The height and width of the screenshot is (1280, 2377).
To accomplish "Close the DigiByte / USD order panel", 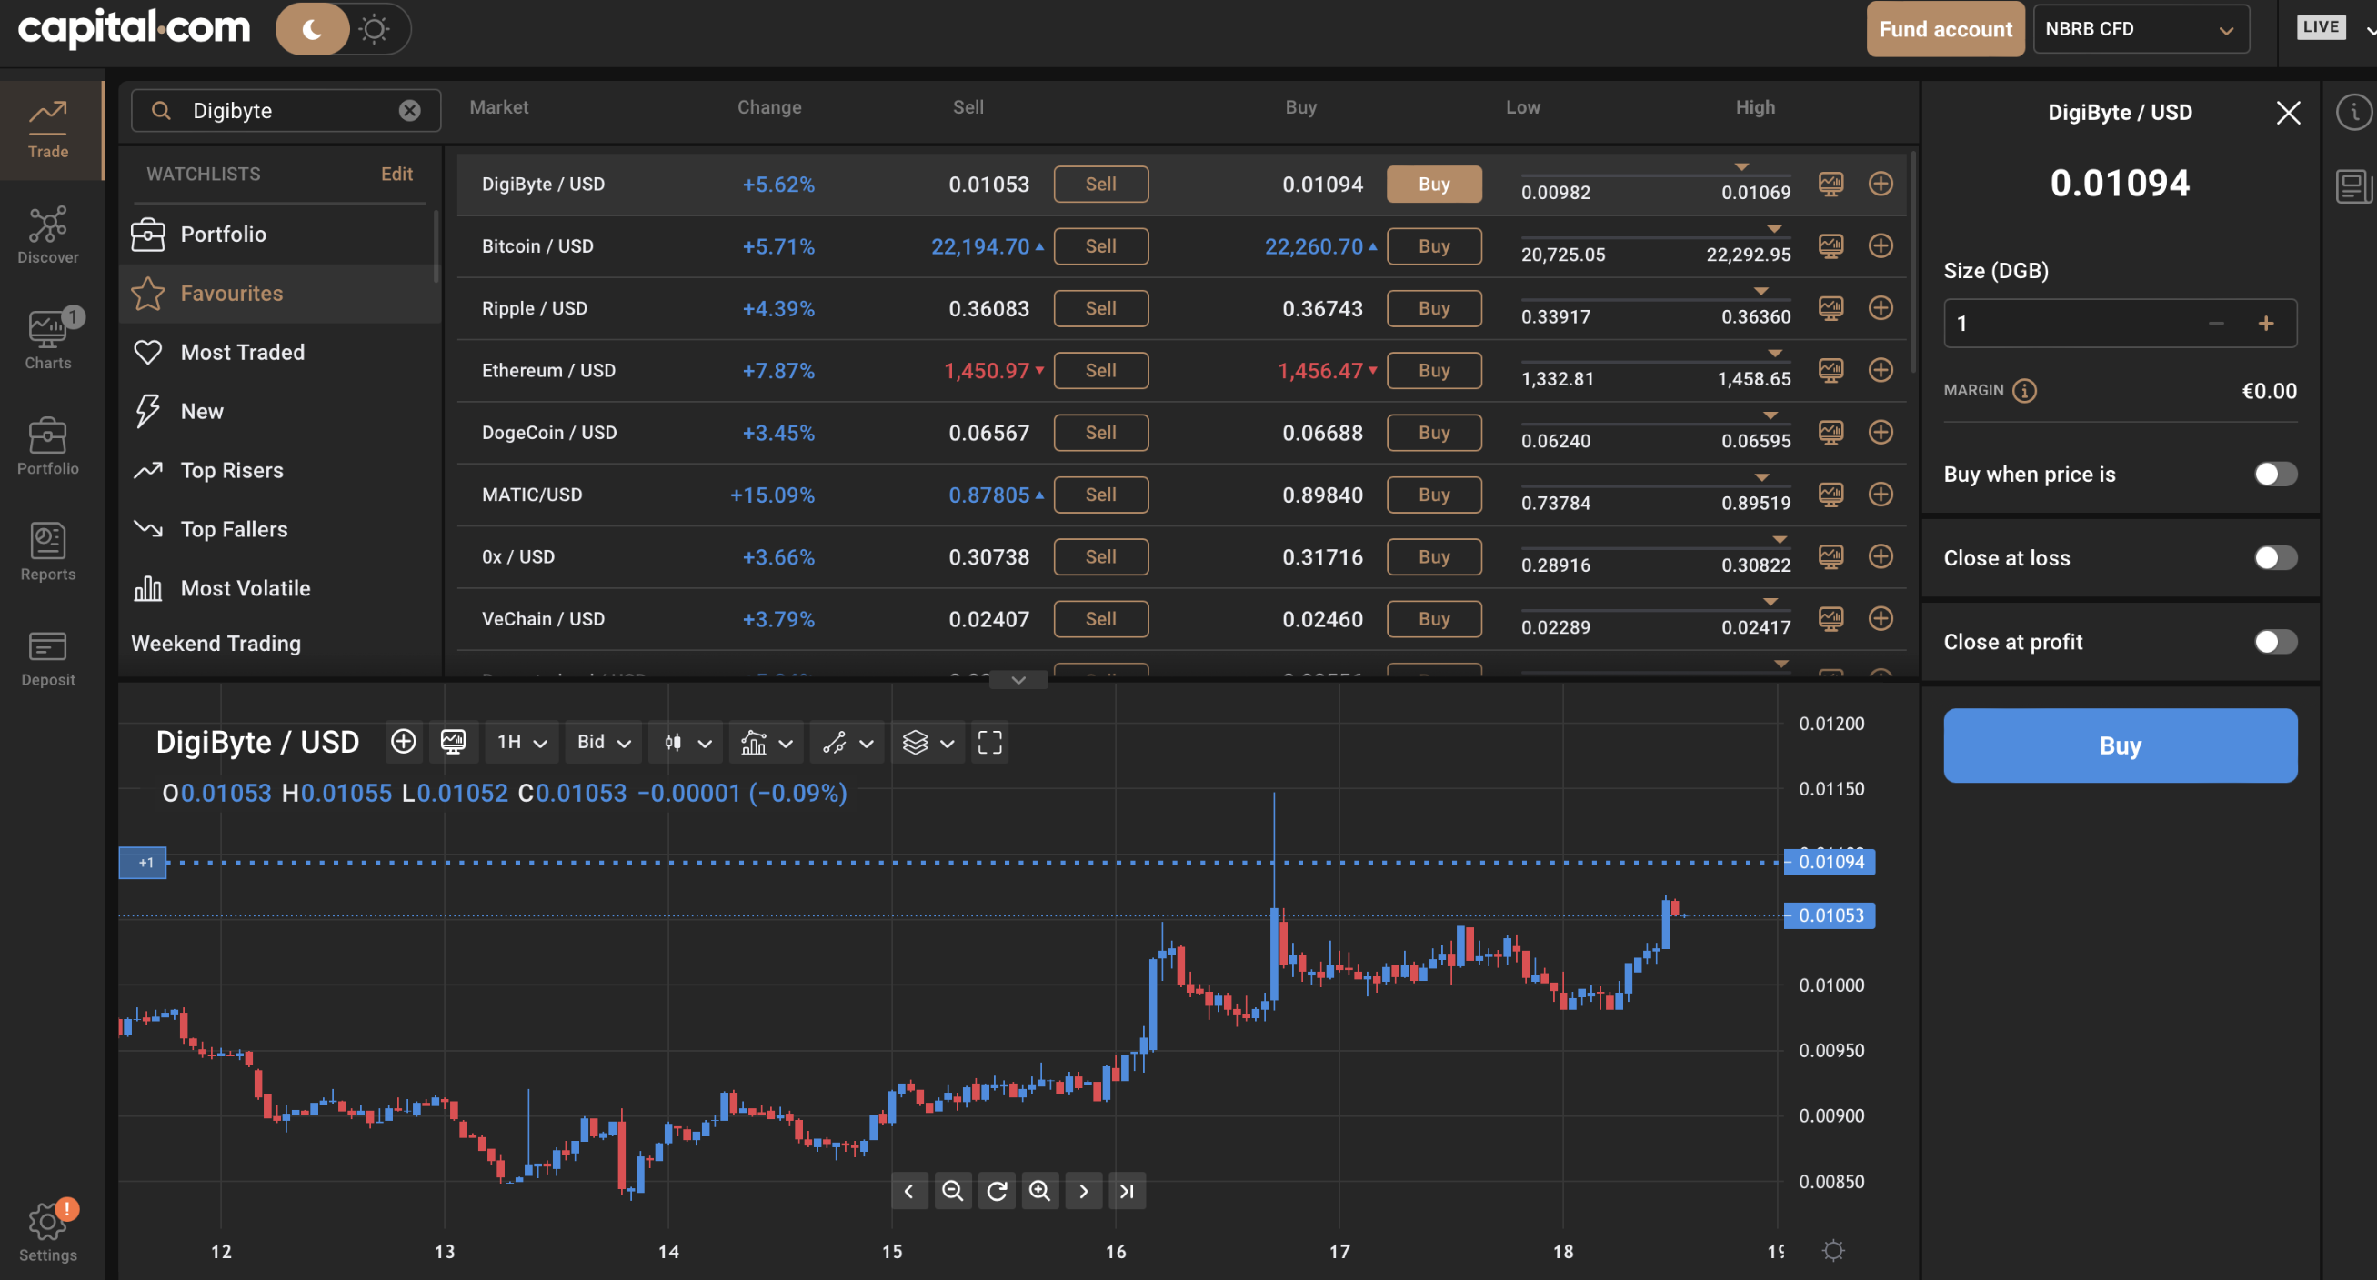I will pyautogui.click(x=2288, y=113).
